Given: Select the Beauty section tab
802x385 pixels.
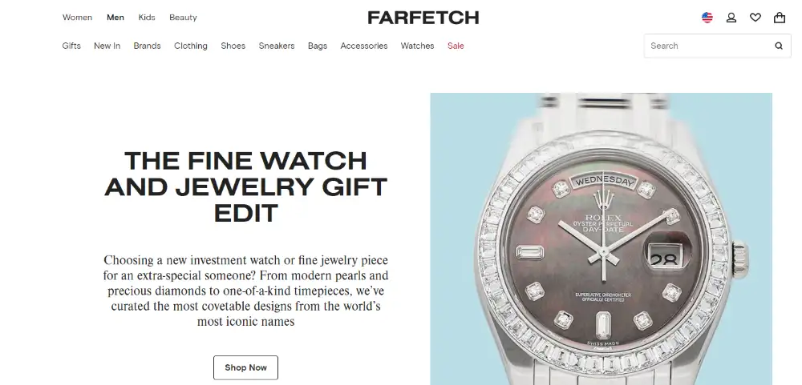Looking at the screenshot, I should click(x=183, y=18).
